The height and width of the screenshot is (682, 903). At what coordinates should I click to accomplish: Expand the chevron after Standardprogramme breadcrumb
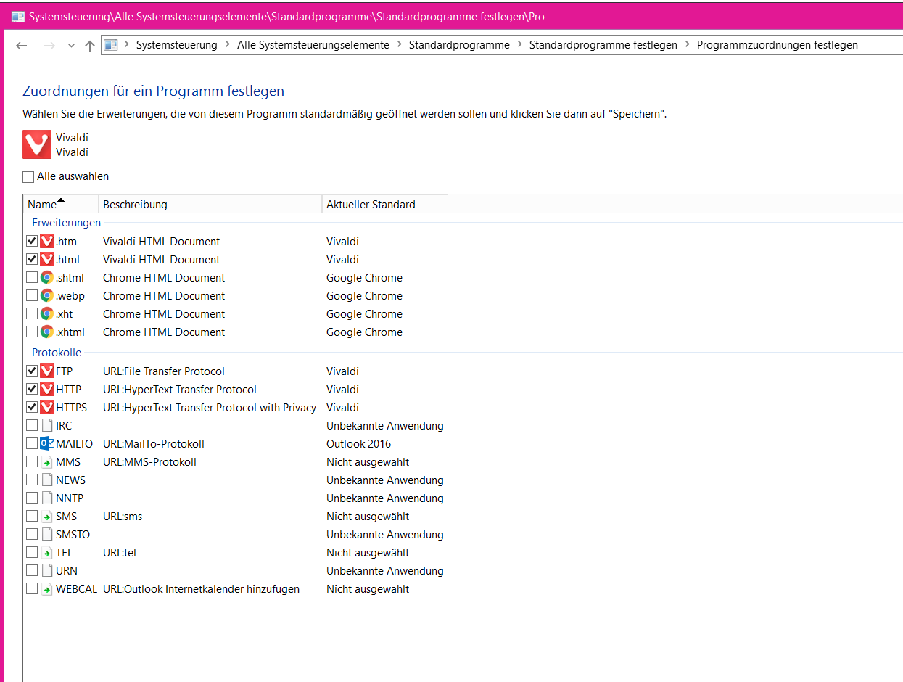[x=519, y=45]
